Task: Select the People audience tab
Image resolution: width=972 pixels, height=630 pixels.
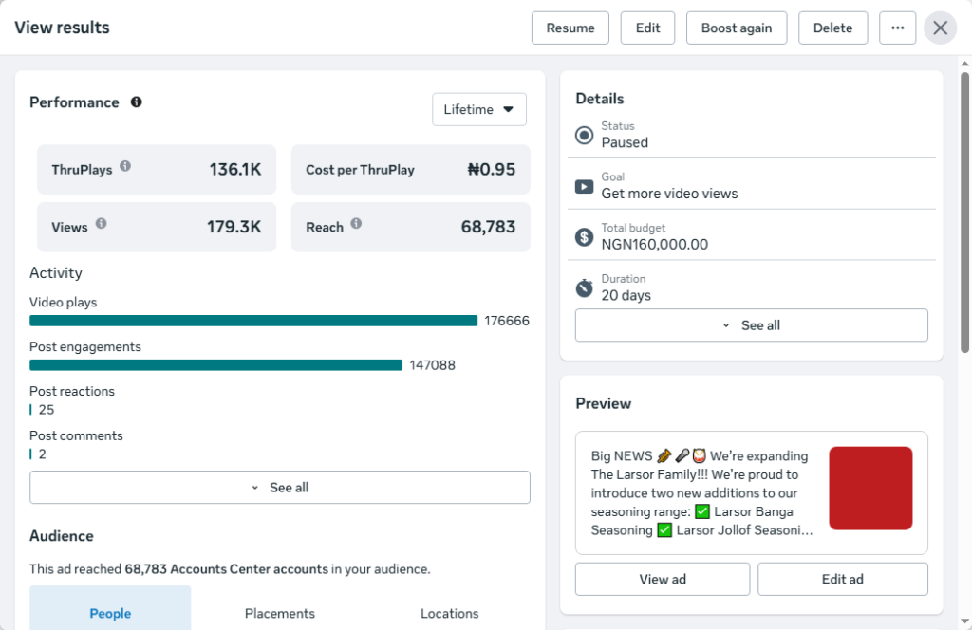Action: point(110,613)
